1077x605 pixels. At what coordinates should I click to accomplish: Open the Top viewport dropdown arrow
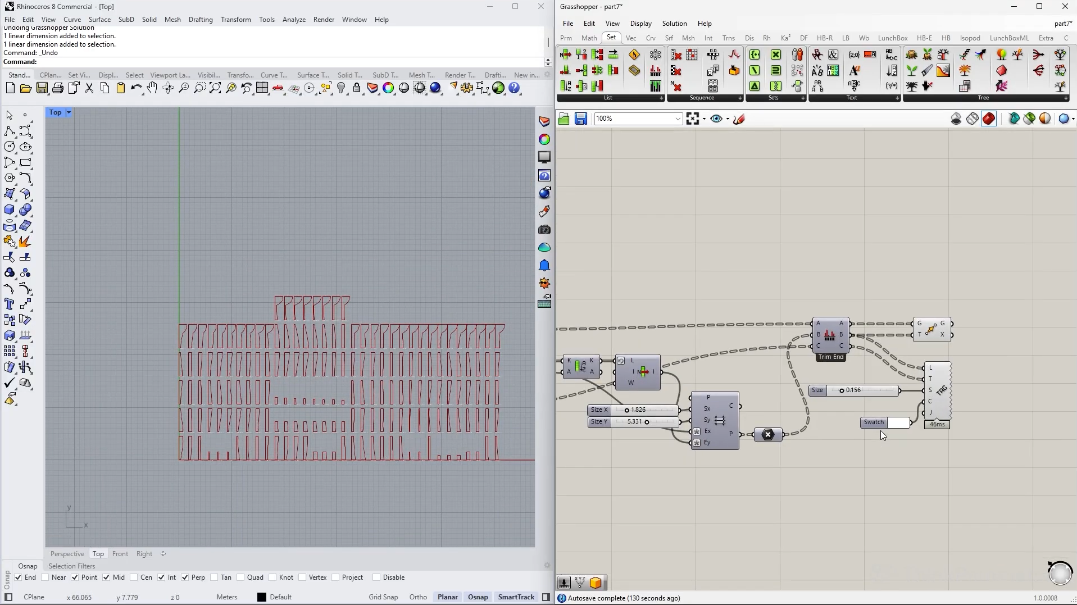[69, 113]
